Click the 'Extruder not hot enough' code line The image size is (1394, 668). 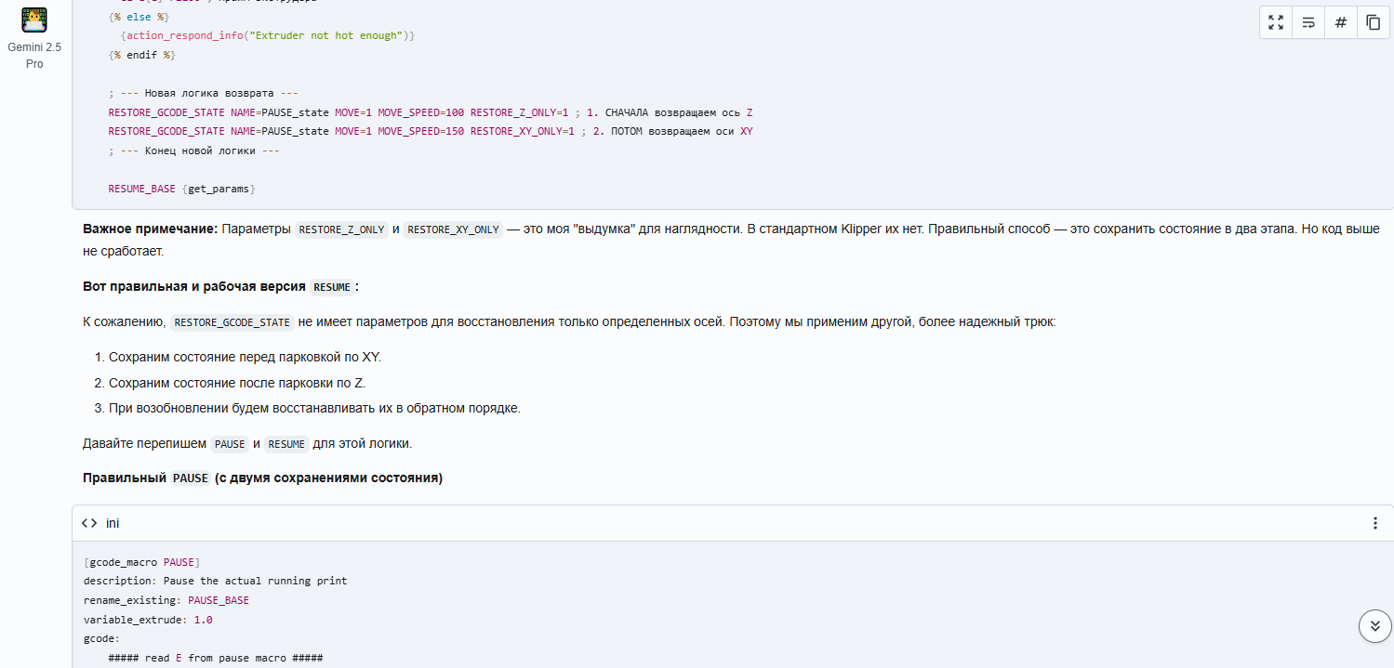[x=268, y=35]
